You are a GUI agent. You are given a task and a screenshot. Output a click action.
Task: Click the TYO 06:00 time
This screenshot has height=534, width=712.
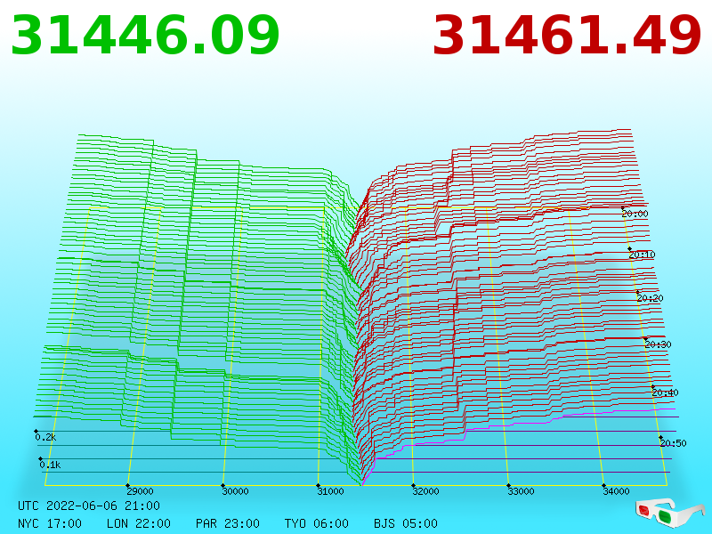click(x=317, y=523)
